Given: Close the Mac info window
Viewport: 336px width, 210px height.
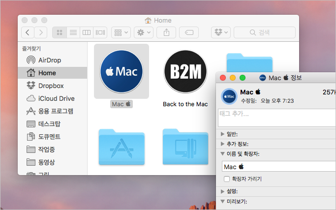Looking at the screenshot, I should coord(223,78).
